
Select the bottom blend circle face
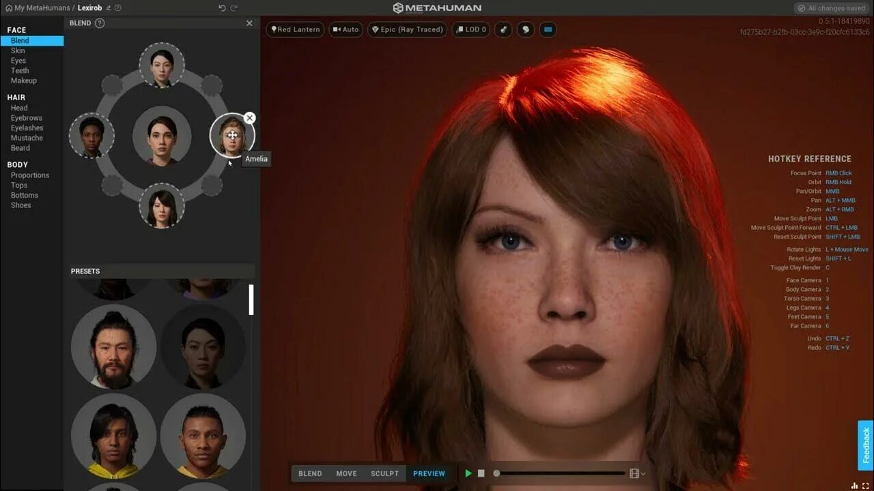[x=162, y=205]
